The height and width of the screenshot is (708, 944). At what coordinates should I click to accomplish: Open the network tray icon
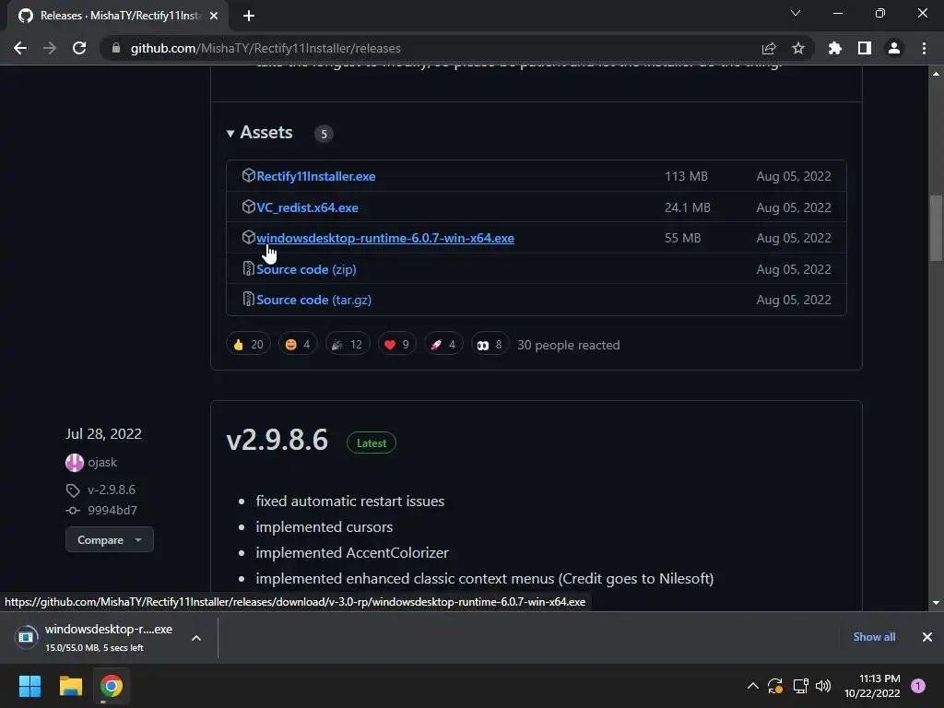(x=800, y=686)
